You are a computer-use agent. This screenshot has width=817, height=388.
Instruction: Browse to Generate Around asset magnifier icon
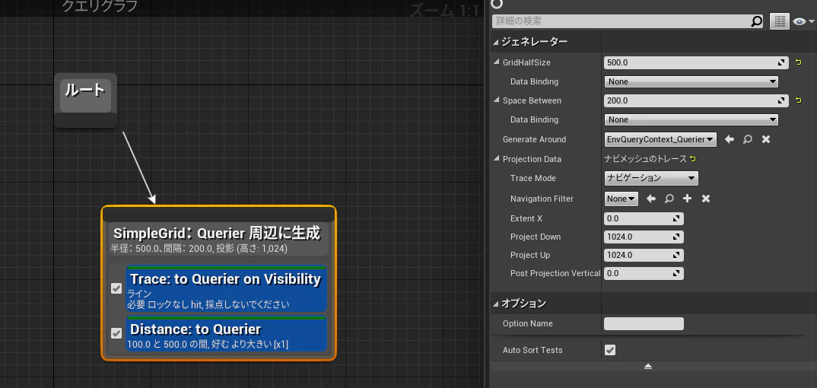[x=748, y=139]
